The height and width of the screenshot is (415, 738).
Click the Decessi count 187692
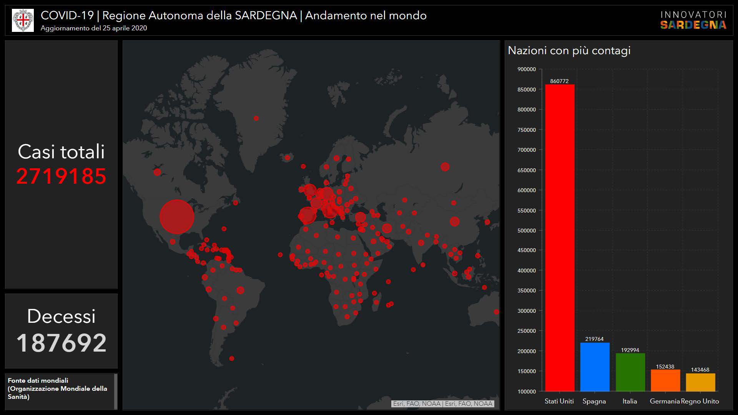tap(61, 343)
